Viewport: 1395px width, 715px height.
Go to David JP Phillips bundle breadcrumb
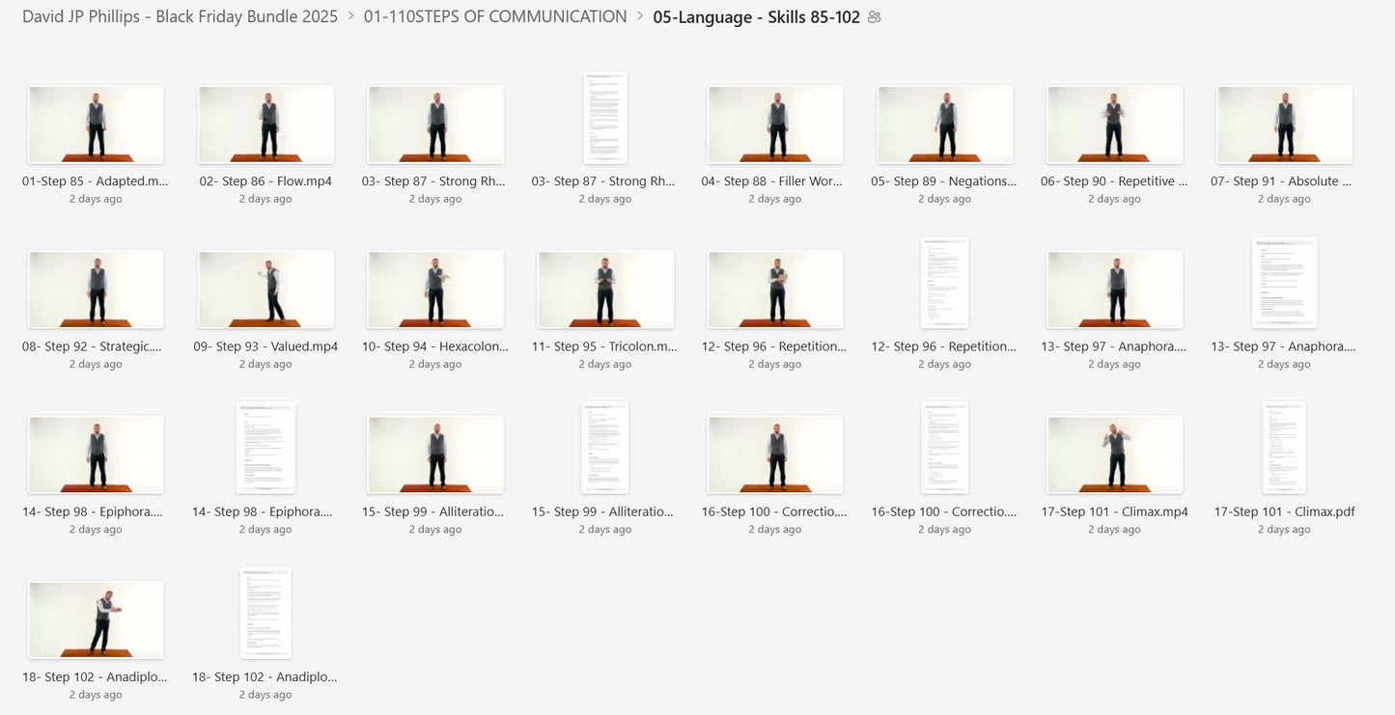pos(181,16)
